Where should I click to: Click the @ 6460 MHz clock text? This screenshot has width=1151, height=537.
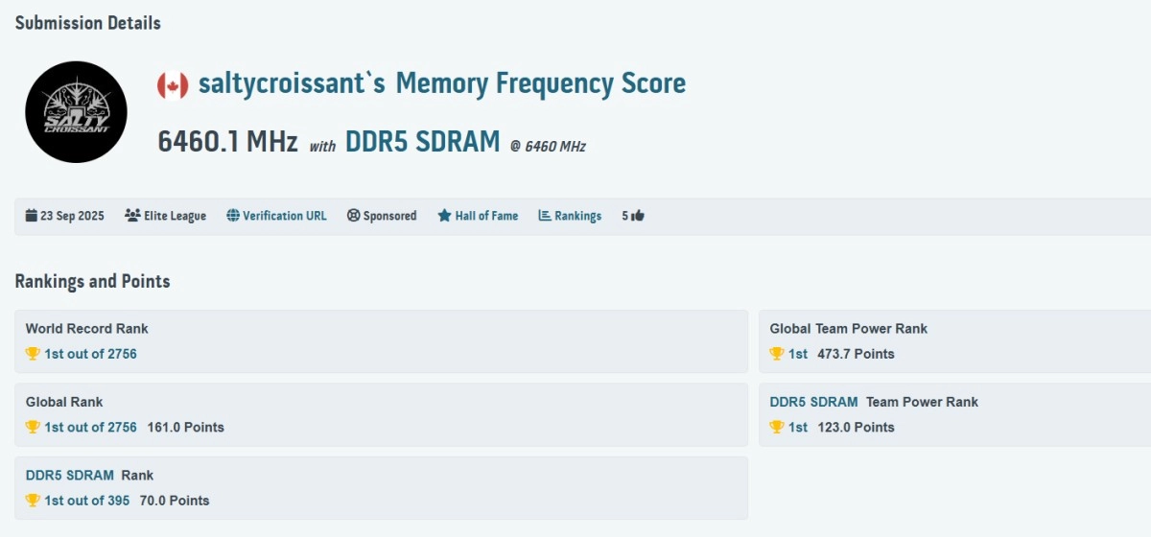[x=548, y=147]
